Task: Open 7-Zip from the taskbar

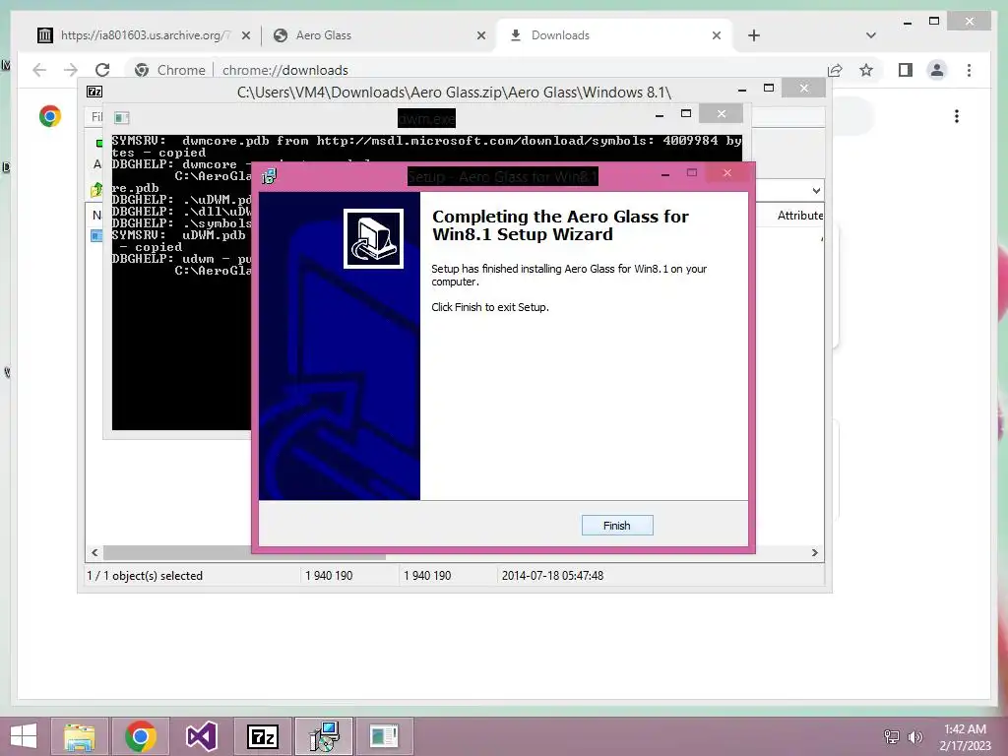Action: 263,736
